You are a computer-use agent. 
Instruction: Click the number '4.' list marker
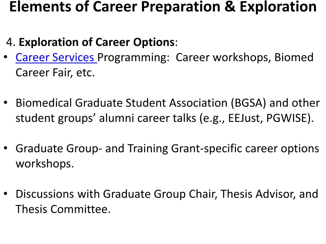[11, 42]
